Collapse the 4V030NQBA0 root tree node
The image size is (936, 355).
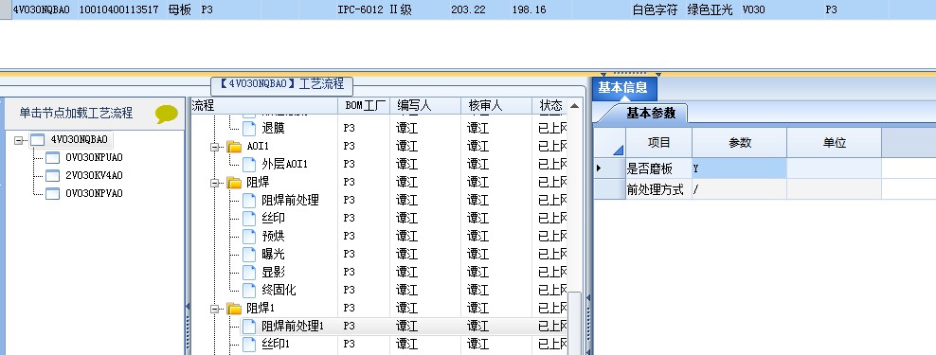click(19, 140)
